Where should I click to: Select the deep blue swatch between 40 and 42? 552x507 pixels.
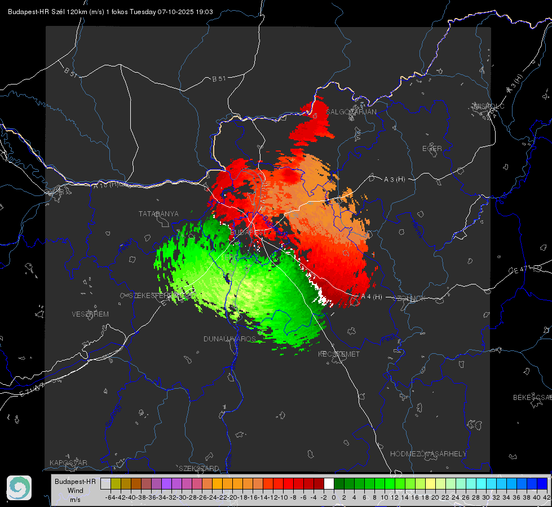542,483
